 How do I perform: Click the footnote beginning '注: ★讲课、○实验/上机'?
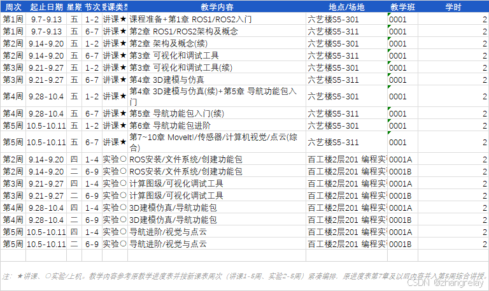tap(244, 276)
